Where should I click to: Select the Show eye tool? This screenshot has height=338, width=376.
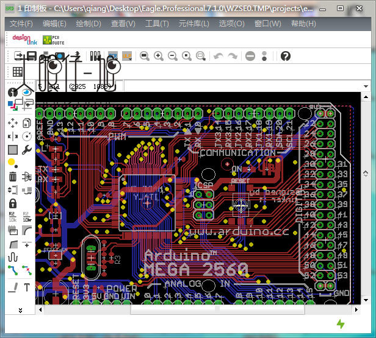point(27,92)
